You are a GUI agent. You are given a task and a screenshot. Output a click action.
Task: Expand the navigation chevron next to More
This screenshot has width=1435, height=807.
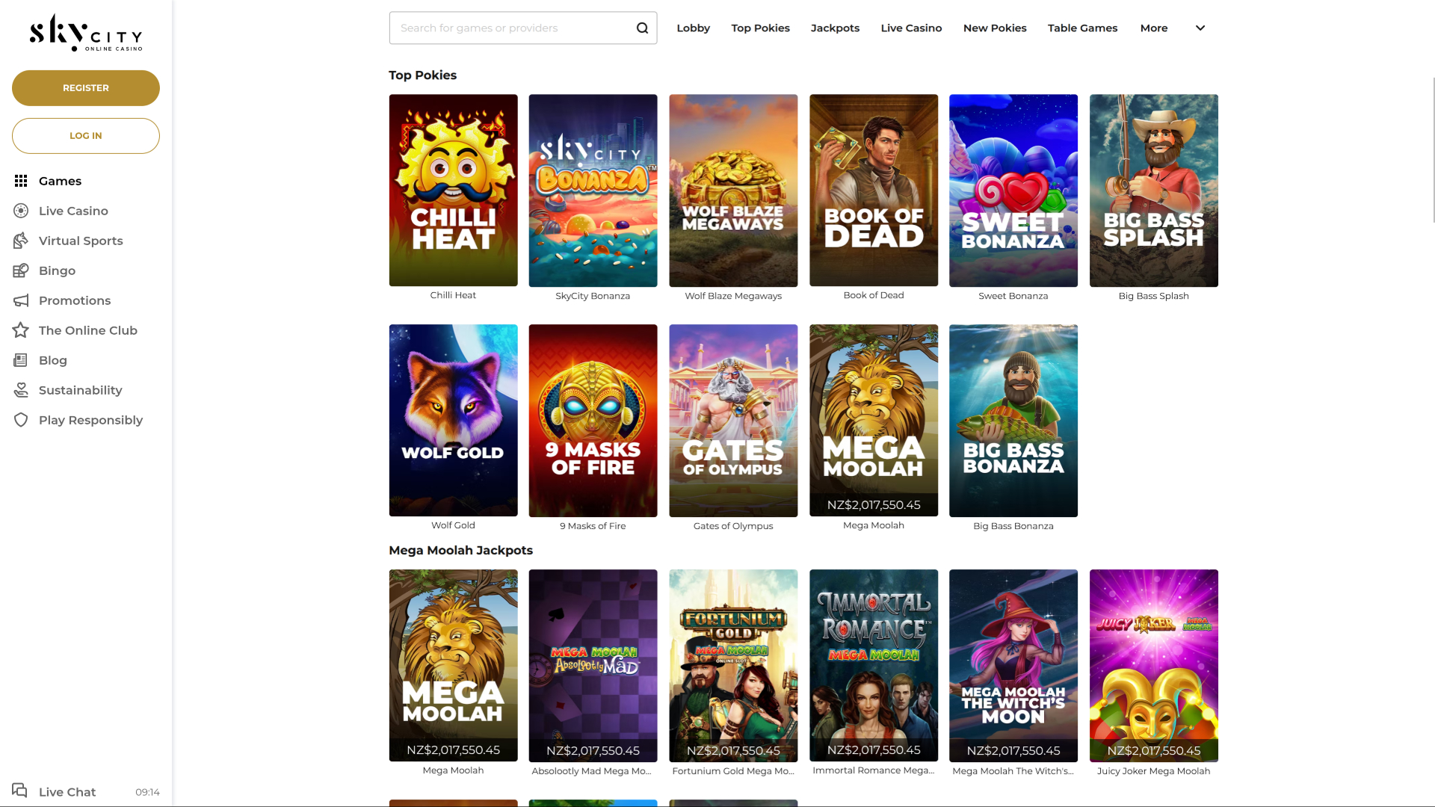coord(1200,28)
